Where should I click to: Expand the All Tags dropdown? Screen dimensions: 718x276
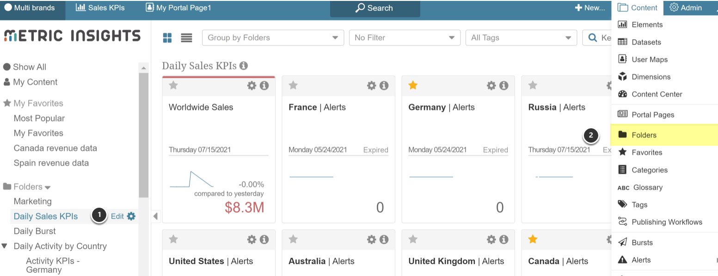click(x=521, y=38)
